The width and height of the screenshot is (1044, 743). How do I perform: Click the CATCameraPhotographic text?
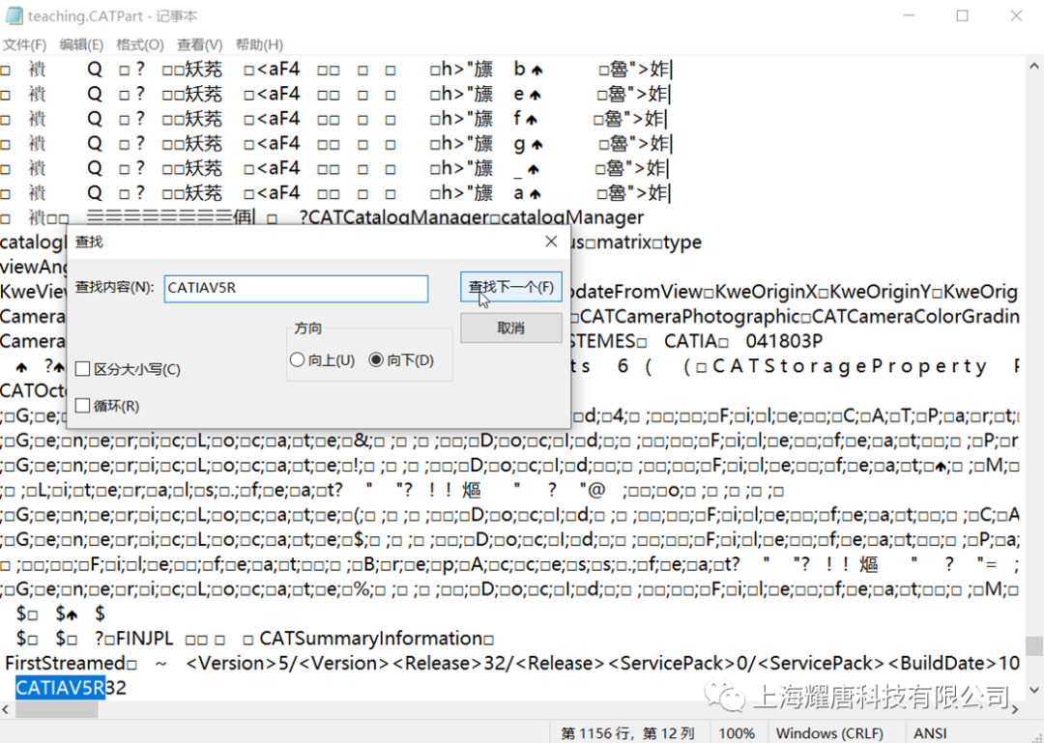click(x=690, y=316)
